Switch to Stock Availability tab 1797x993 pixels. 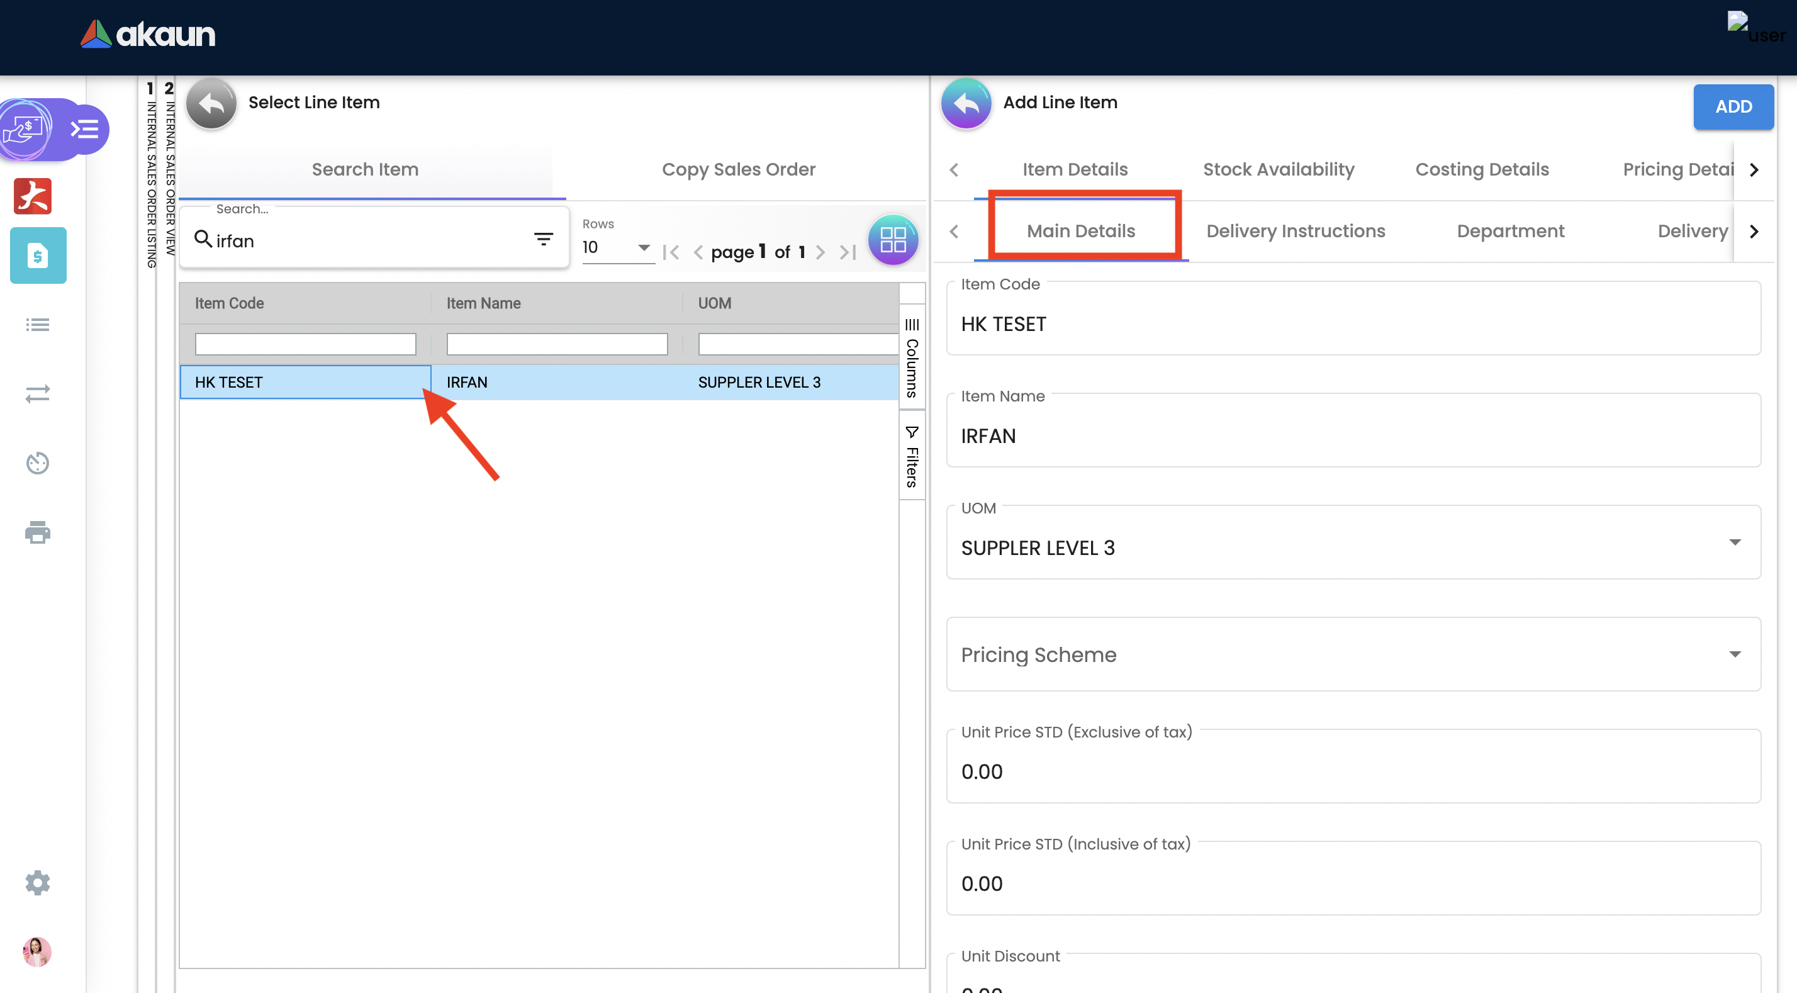tap(1278, 169)
